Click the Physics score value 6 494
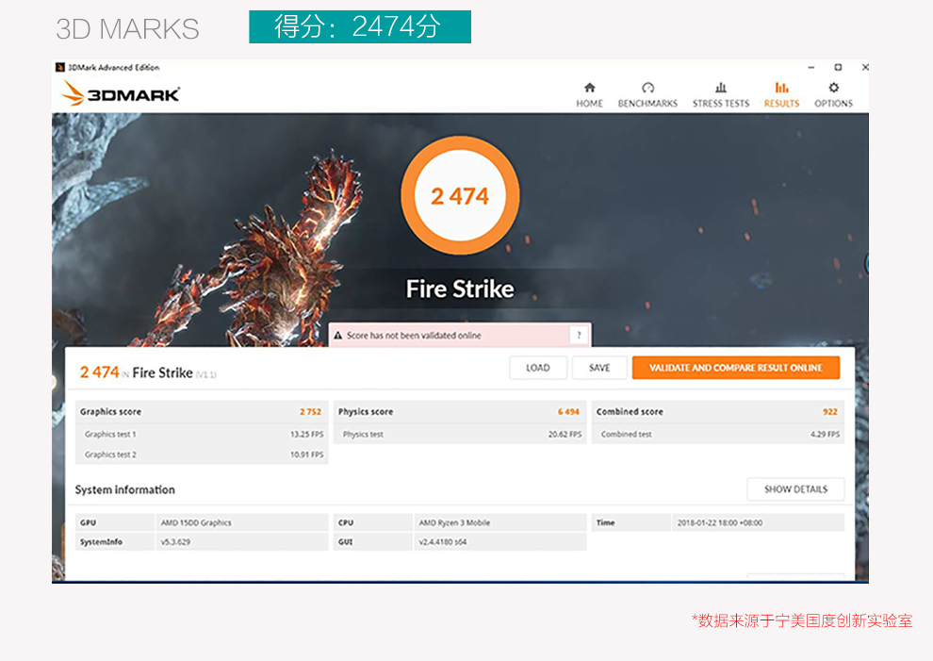This screenshot has width=933, height=661. click(x=568, y=411)
